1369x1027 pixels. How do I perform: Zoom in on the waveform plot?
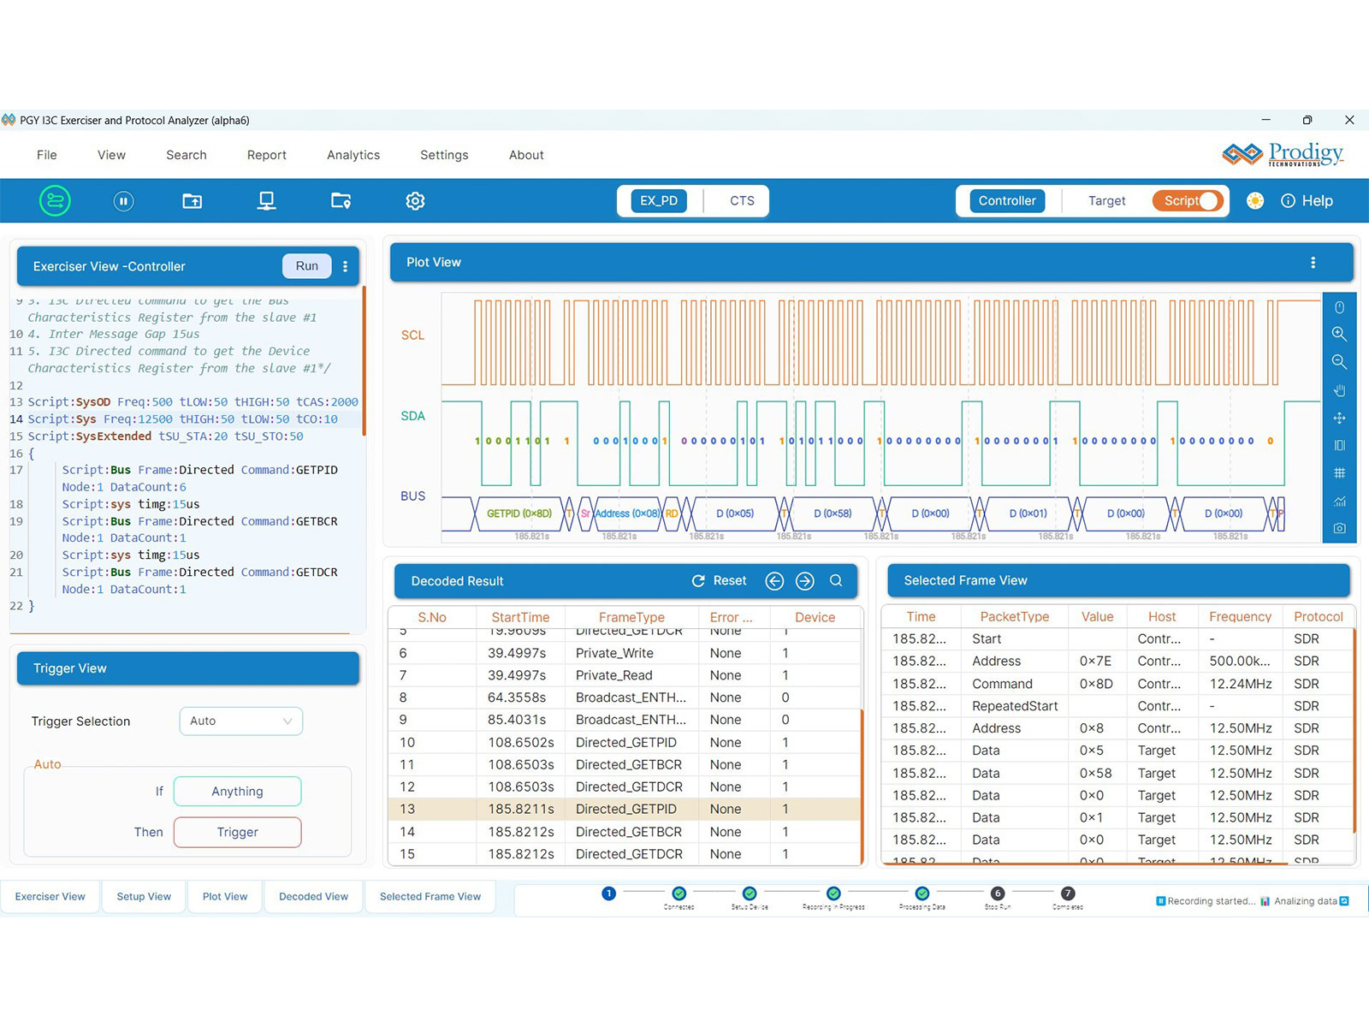click(1340, 334)
